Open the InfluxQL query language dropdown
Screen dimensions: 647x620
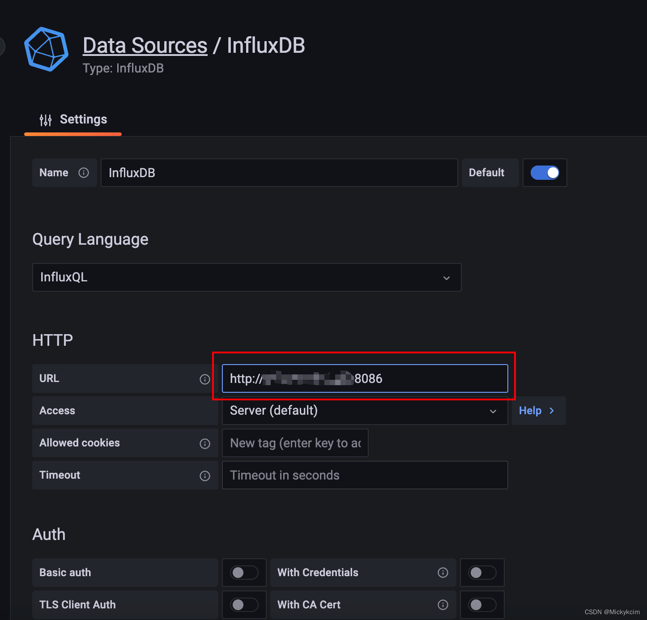[x=247, y=277]
